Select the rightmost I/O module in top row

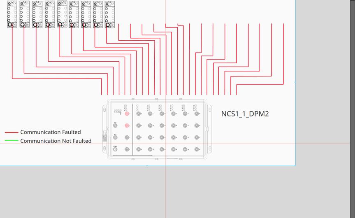[109, 14]
